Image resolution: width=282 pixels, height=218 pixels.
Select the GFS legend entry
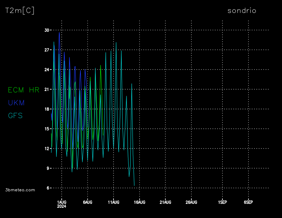[x=15, y=115]
